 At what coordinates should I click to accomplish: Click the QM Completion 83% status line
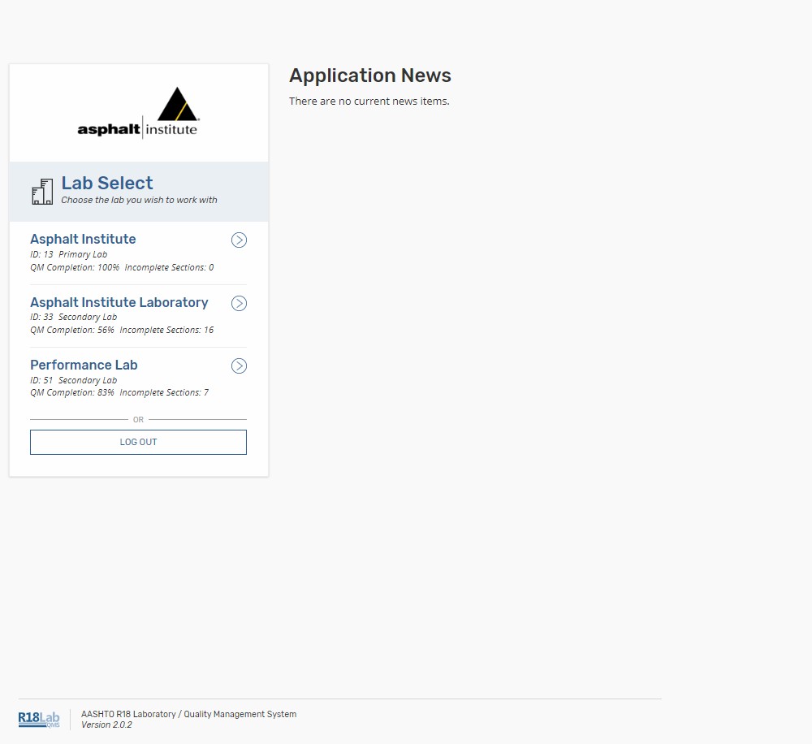point(119,392)
